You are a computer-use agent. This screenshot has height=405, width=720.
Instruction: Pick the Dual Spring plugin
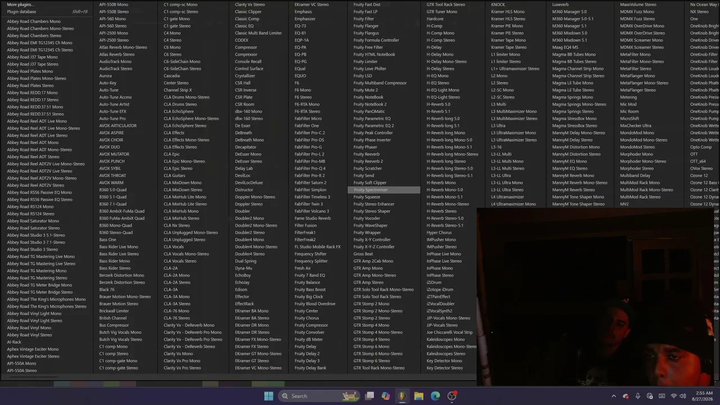pyautogui.click(x=246, y=261)
